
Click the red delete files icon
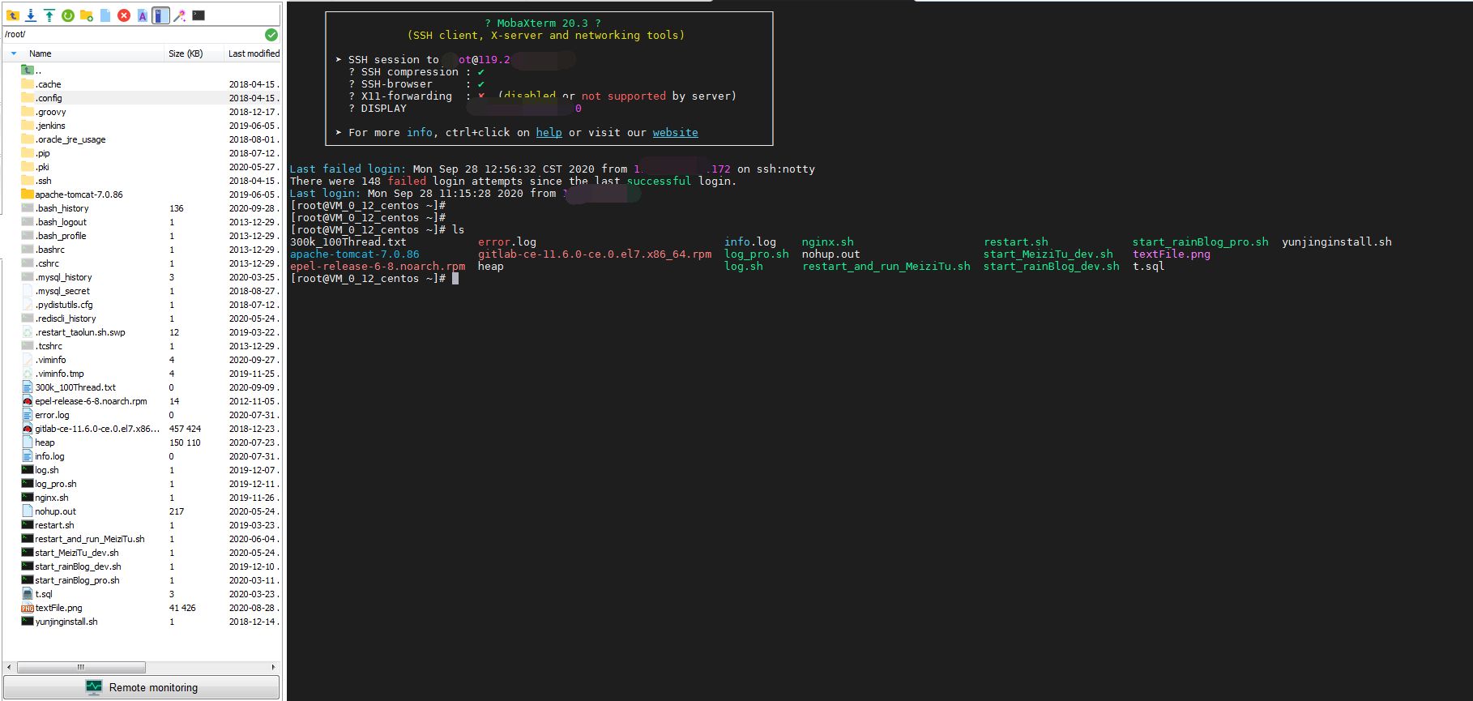pyautogui.click(x=124, y=15)
